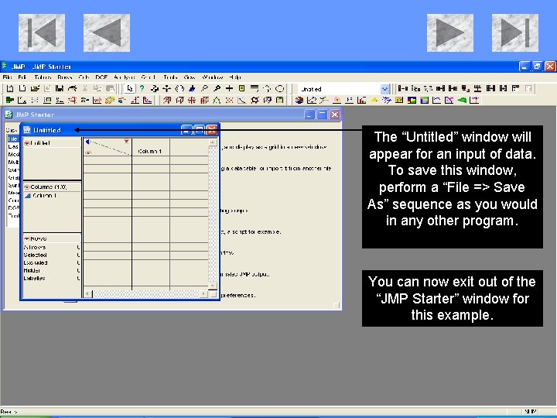Expand the Untitled table red triangle menu
Image resolution: width=557 pixels, height=418 pixels.
tap(26, 143)
